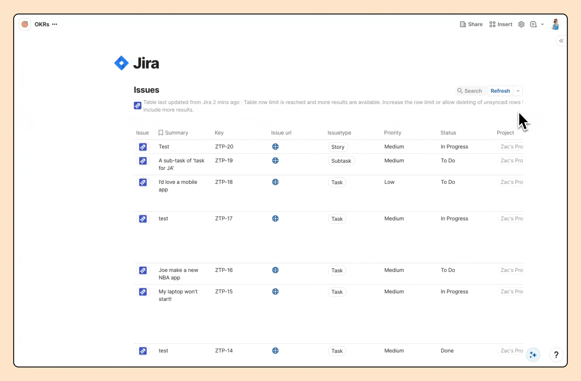
Task: Open the globe URL link for ZTP-14
Action: [275, 351]
